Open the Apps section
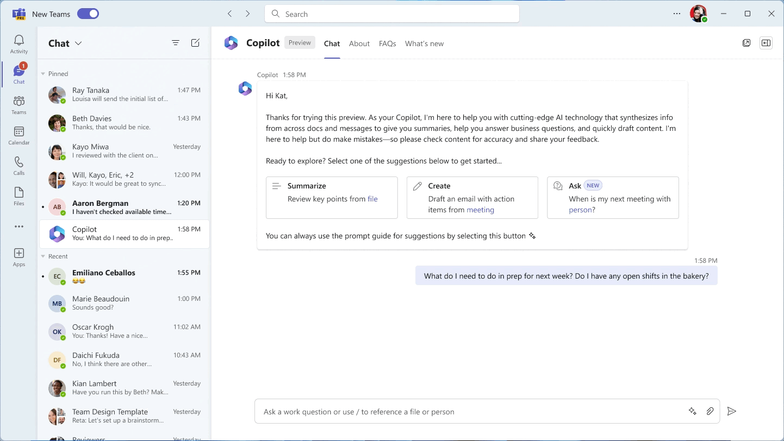The width and height of the screenshot is (784, 441). tap(18, 255)
